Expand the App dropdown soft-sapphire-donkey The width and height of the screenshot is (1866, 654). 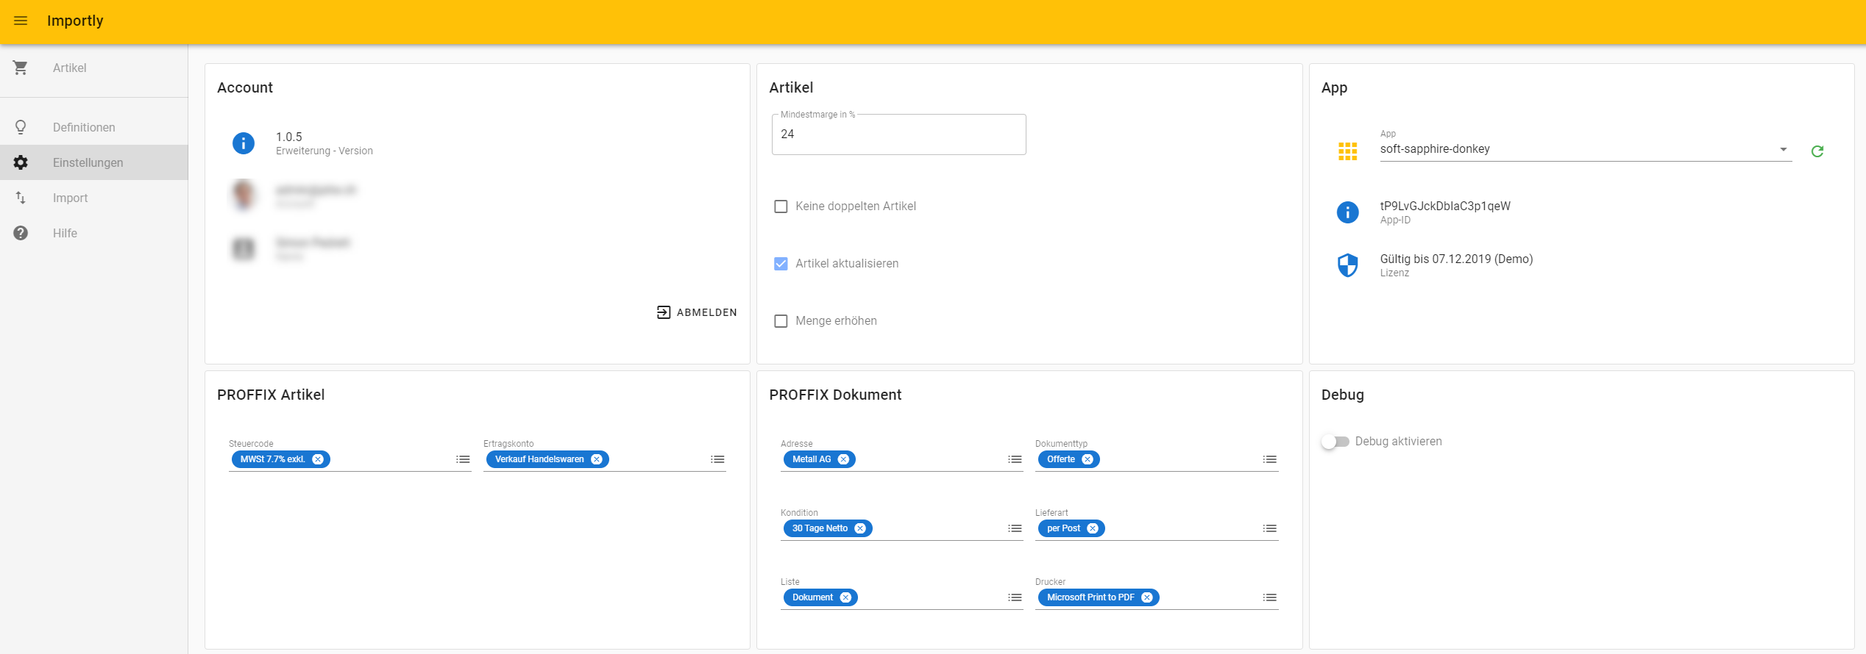pyautogui.click(x=1585, y=149)
